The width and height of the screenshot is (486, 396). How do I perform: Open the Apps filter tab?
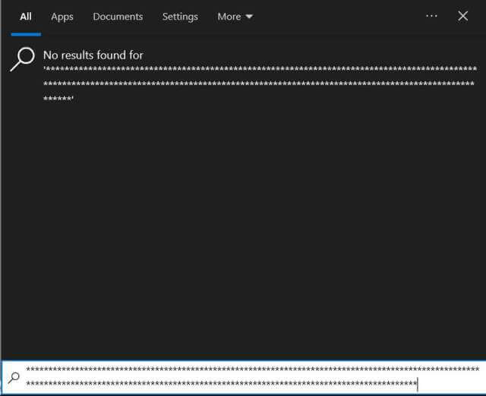[62, 16]
